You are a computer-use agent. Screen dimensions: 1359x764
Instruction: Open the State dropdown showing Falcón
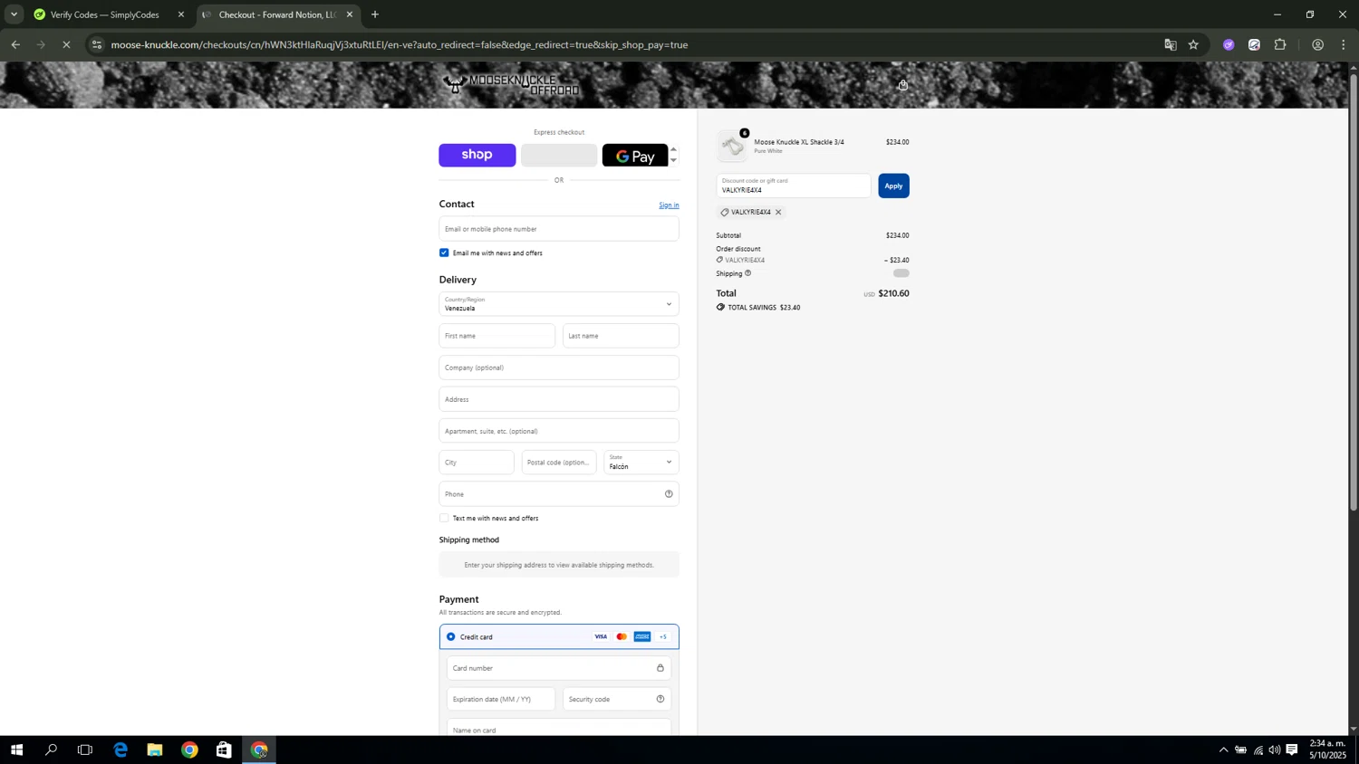pyautogui.click(x=641, y=463)
